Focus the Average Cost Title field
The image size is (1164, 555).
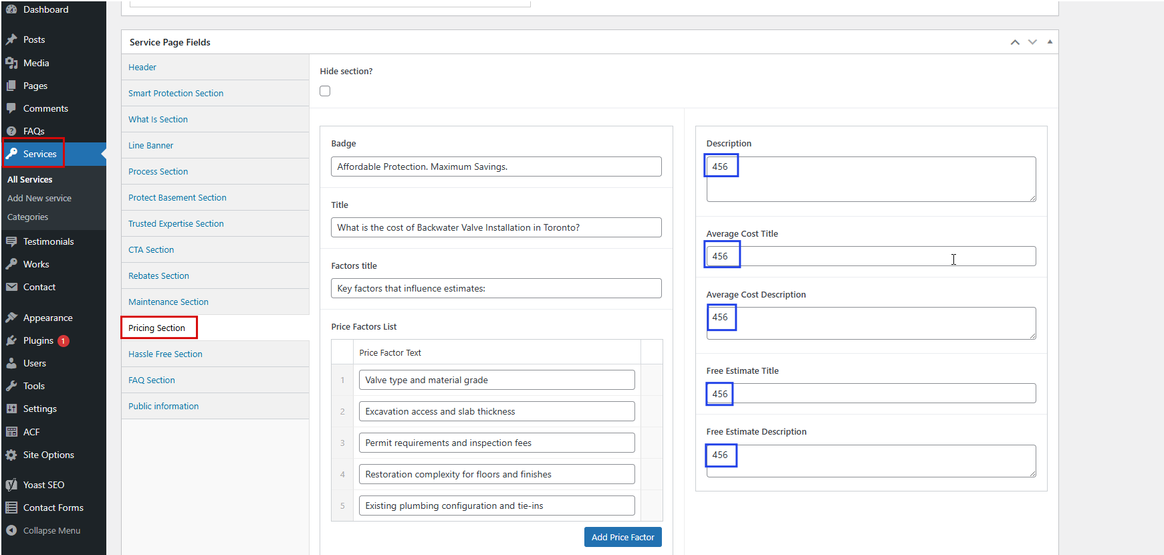(x=870, y=256)
